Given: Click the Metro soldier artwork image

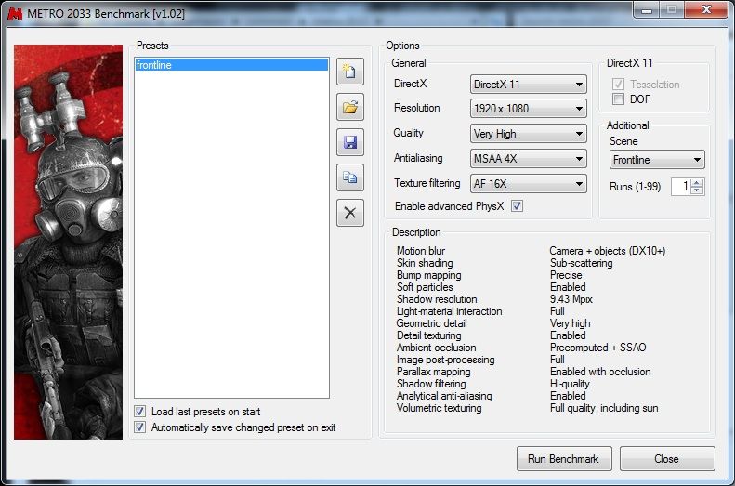Looking at the screenshot, I should click(x=69, y=242).
